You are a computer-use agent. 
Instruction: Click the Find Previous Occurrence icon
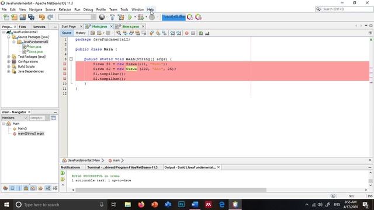click(x=125, y=33)
